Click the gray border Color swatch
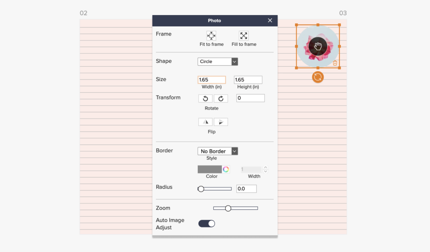This screenshot has width=430, height=252. coord(209,169)
